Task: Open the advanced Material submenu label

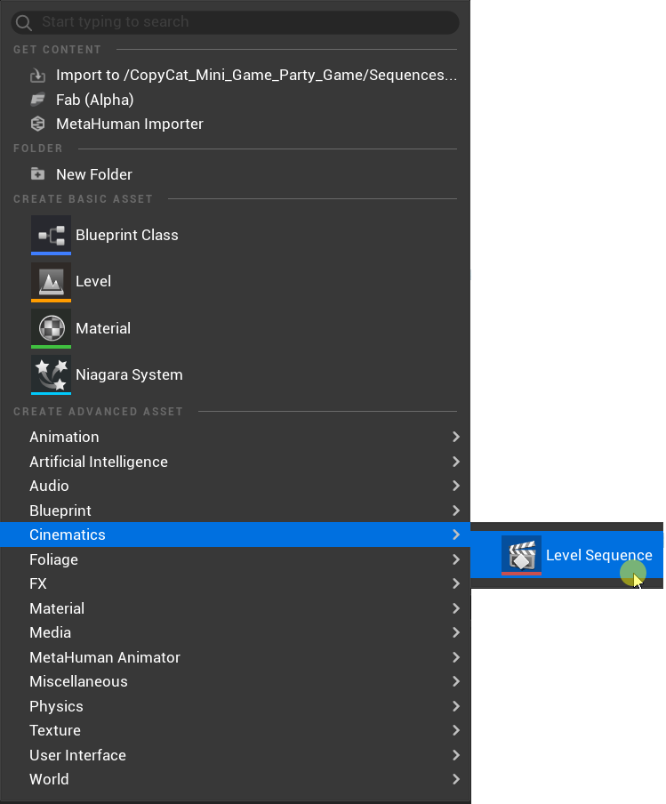Action: click(57, 608)
